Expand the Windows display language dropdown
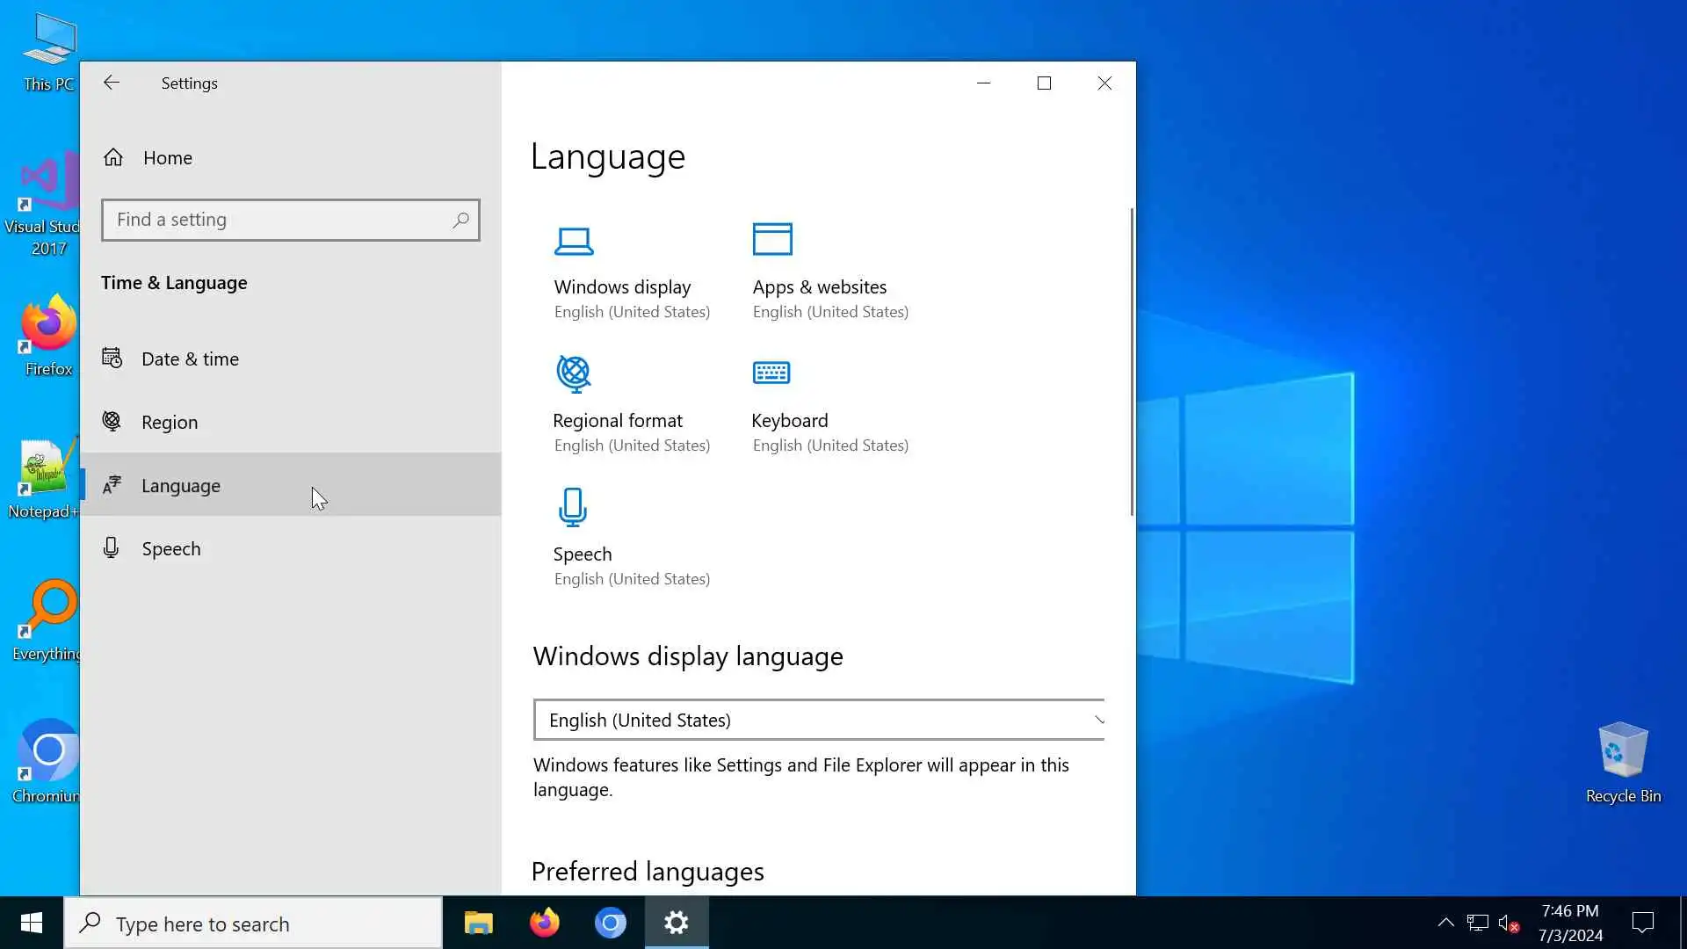This screenshot has height=949, width=1687. pos(817,720)
